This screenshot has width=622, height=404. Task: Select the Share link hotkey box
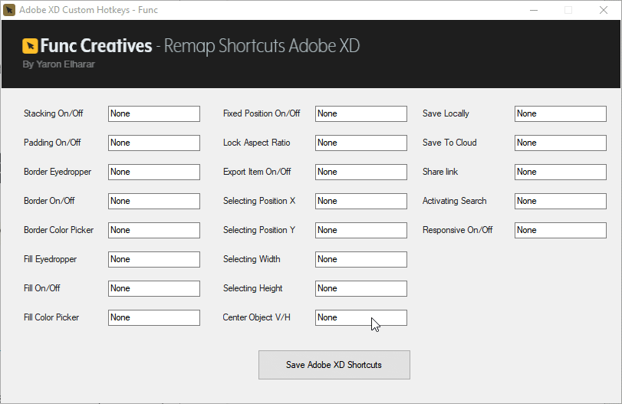coord(561,172)
